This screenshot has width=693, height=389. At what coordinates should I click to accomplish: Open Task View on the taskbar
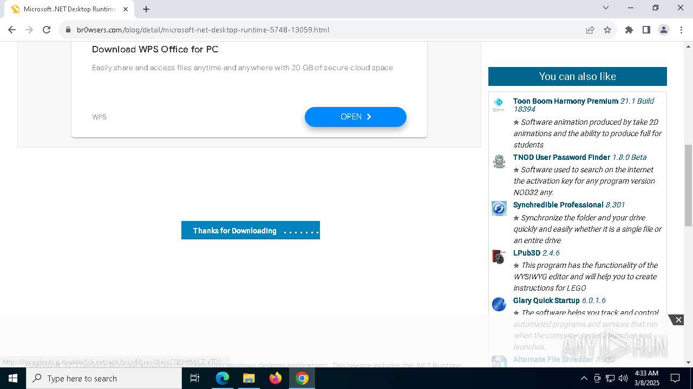tap(195, 378)
